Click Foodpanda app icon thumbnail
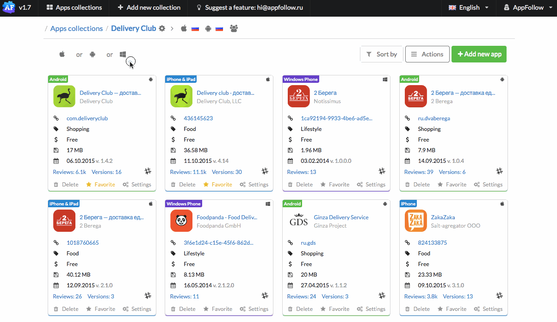Viewport: 557px width, 322px height. [x=181, y=221]
